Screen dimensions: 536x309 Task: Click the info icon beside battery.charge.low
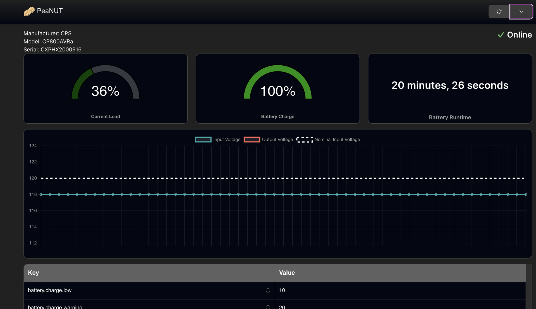click(268, 290)
